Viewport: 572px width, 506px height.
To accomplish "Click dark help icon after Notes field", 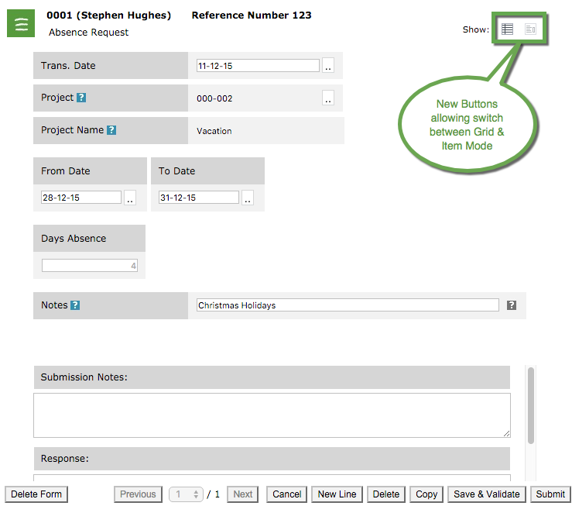I will 512,305.
